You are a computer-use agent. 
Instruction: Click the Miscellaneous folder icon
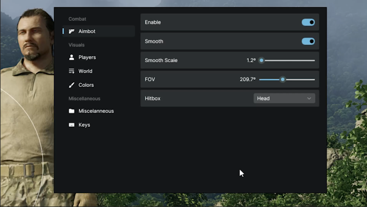pyautogui.click(x=72, y=111)
